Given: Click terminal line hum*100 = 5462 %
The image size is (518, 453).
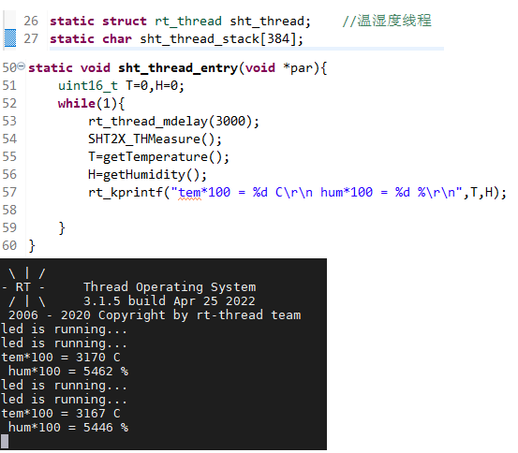Looking at the screenshot, I should pos(68,372).
